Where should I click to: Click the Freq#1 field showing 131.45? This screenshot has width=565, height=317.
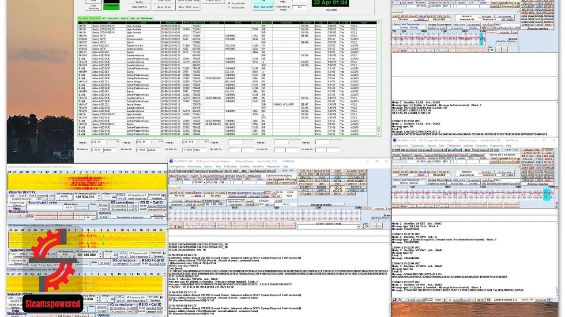(x=99, y=142)
